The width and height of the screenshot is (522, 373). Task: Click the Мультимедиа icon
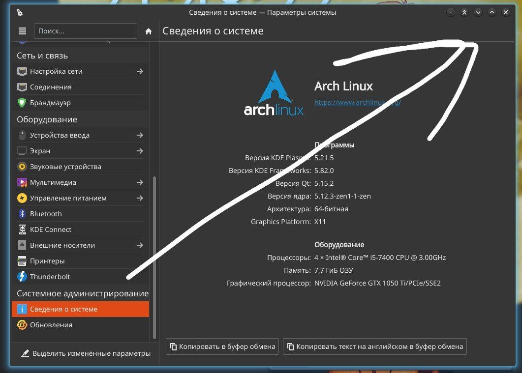[22, 182]
